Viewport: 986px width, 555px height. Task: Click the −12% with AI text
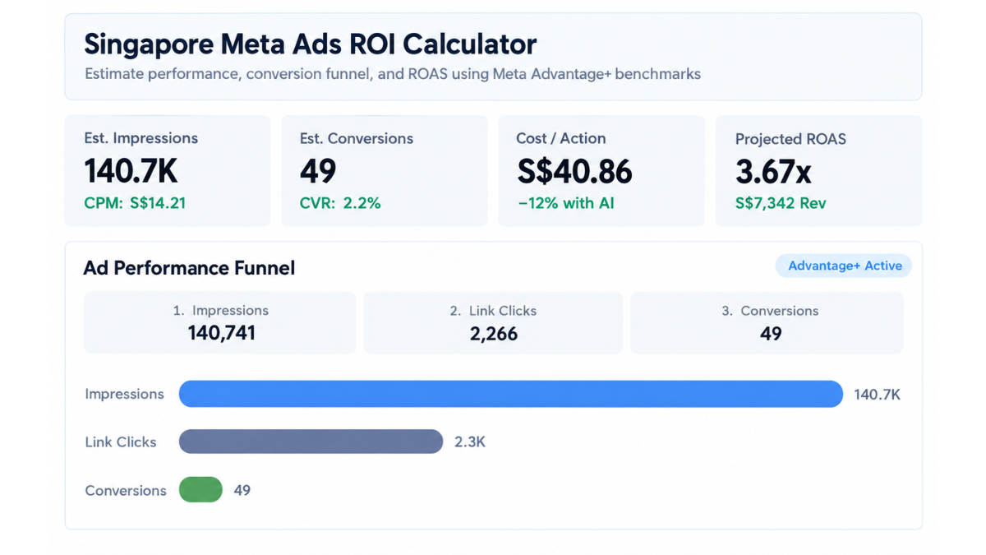566,202
